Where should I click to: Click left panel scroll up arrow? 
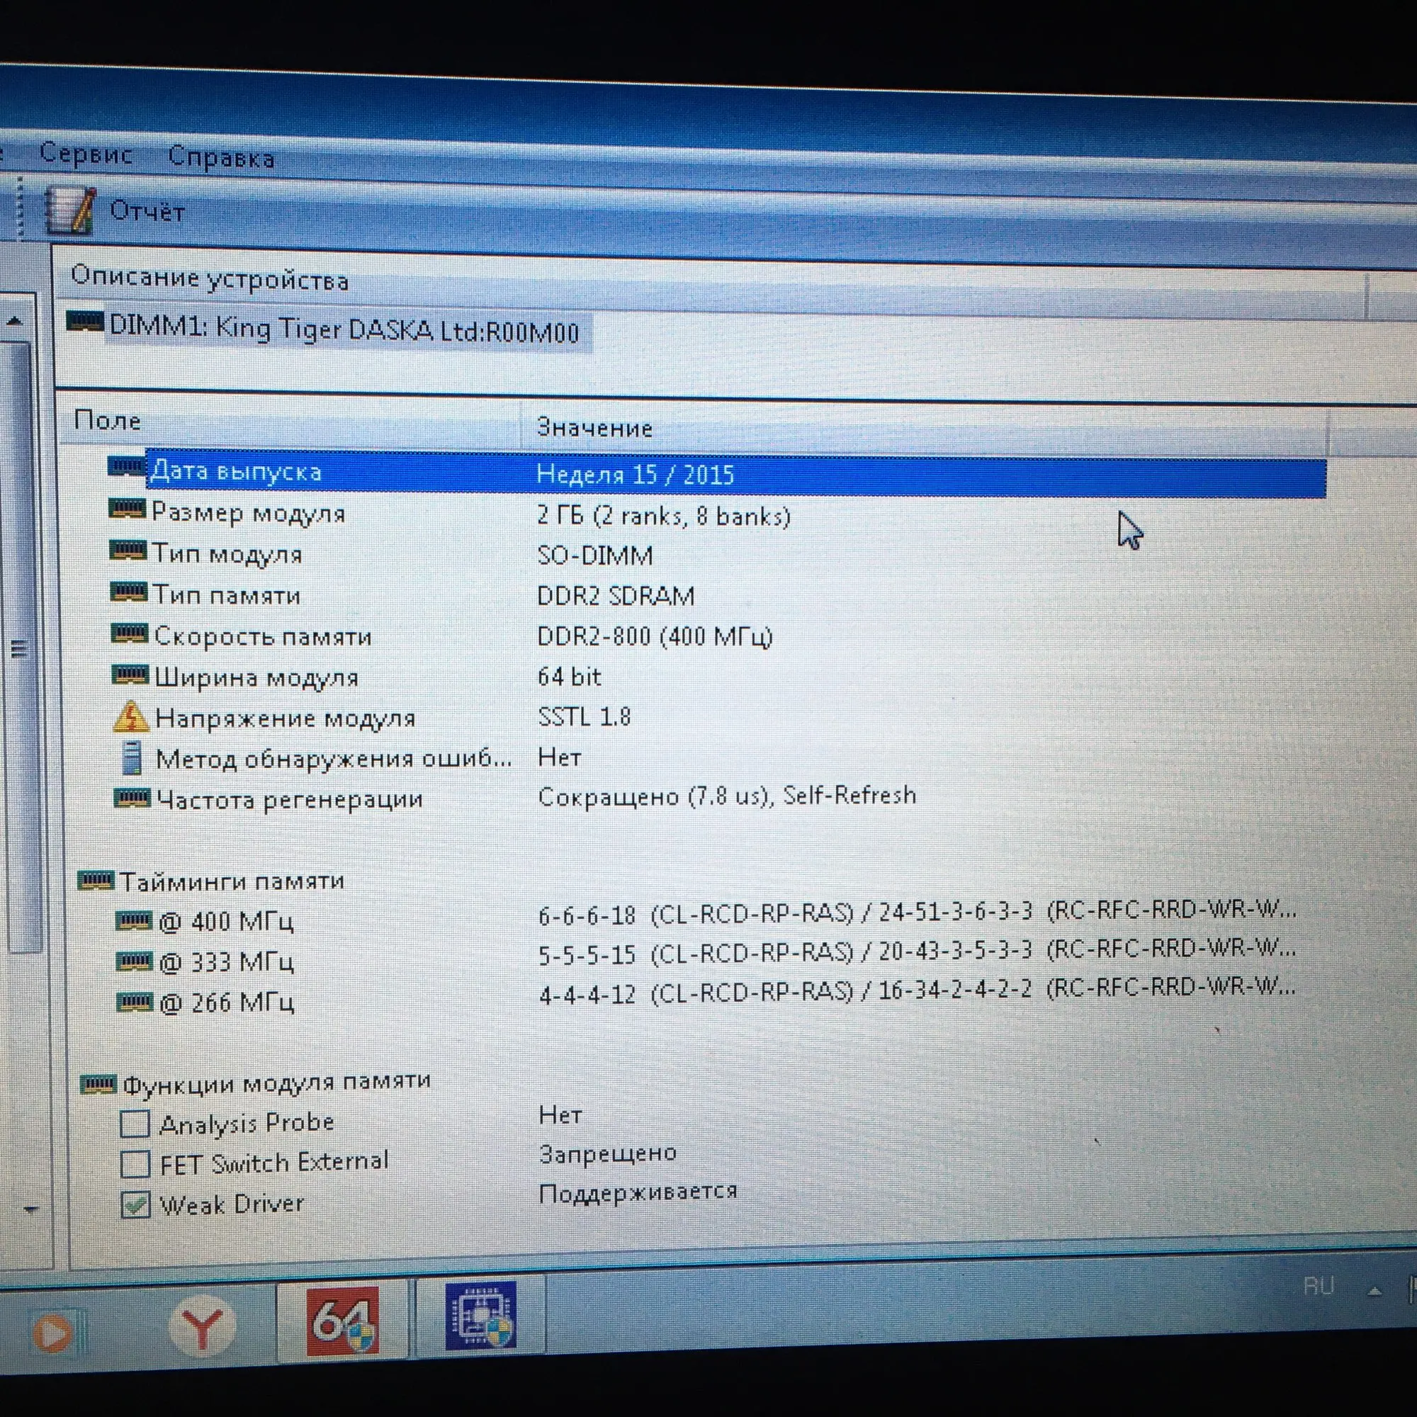click(15, 321)
